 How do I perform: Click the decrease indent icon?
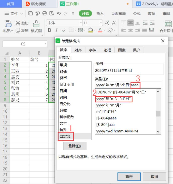[x=145, y=23]
